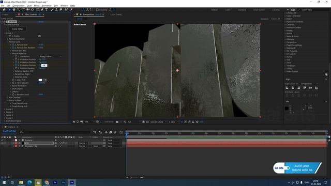Open the Composition menu
Image resolution: width=331 pixels, height=186 pixels.
(x=19, y=6)
